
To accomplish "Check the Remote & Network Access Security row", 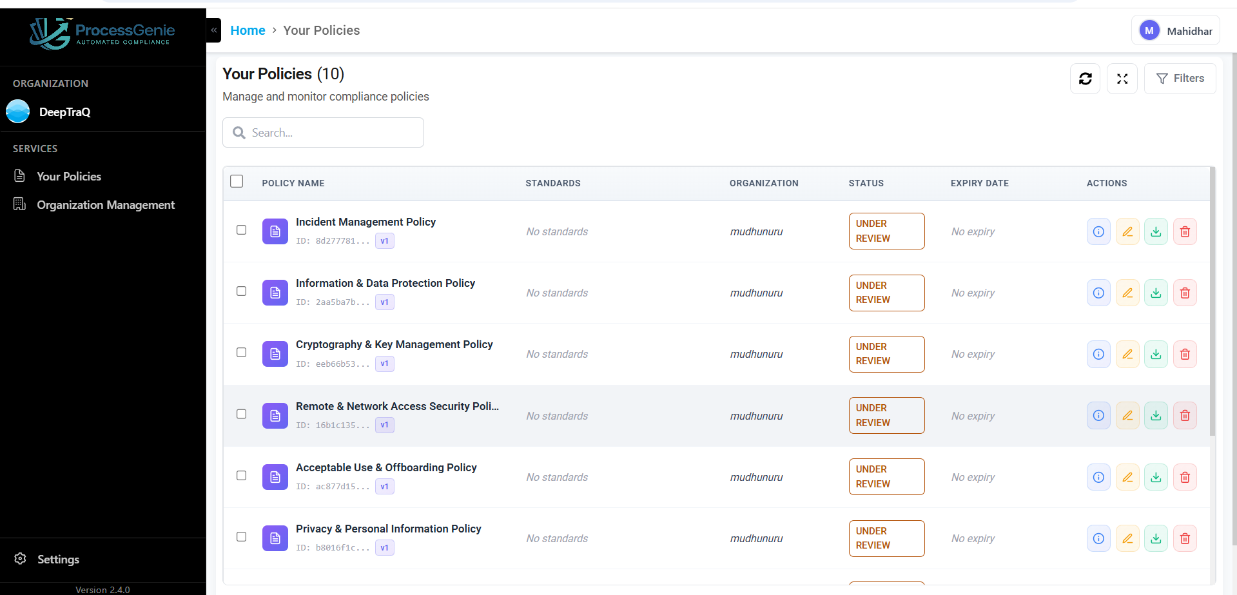I will (x=241, y=414).
